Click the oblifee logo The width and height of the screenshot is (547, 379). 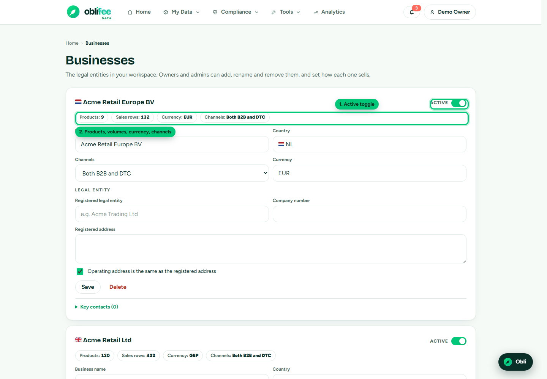(x=89, y=12)
